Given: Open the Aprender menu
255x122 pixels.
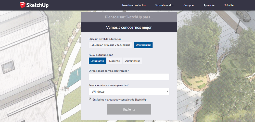Looking at the screenshot, I should coord(209,5).
